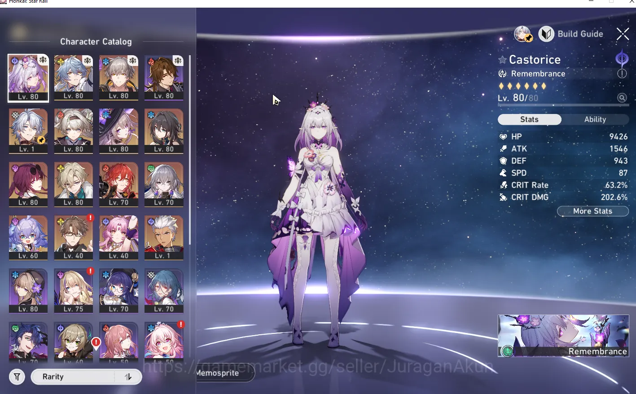This screenshot has width=636, height=394.
Task: Select Sunday's Lv. 80 portrait
Action: [74, 78]
